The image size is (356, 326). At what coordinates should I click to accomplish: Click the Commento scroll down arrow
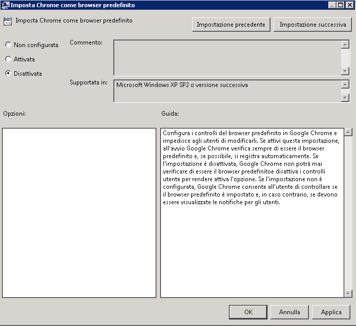pos(345,71)
